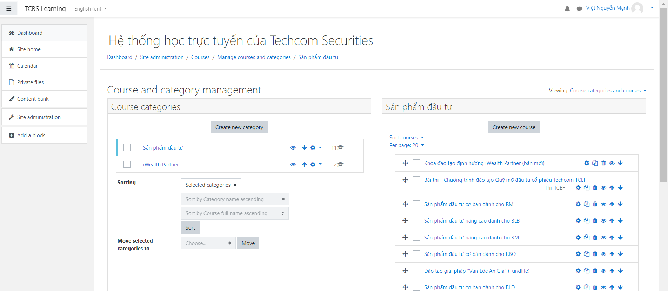Toggle the hamburger side panel button

[x=9, y=8]
